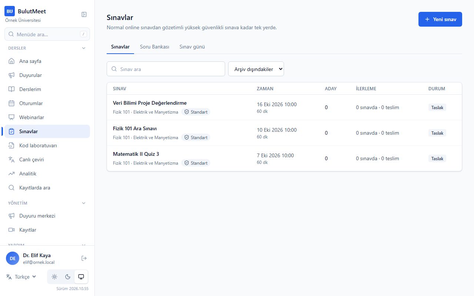Image resolution: width=474 pixels, height=296 pixels.
Task: Open Kayıtlarda ara search item
Action: 47,188
